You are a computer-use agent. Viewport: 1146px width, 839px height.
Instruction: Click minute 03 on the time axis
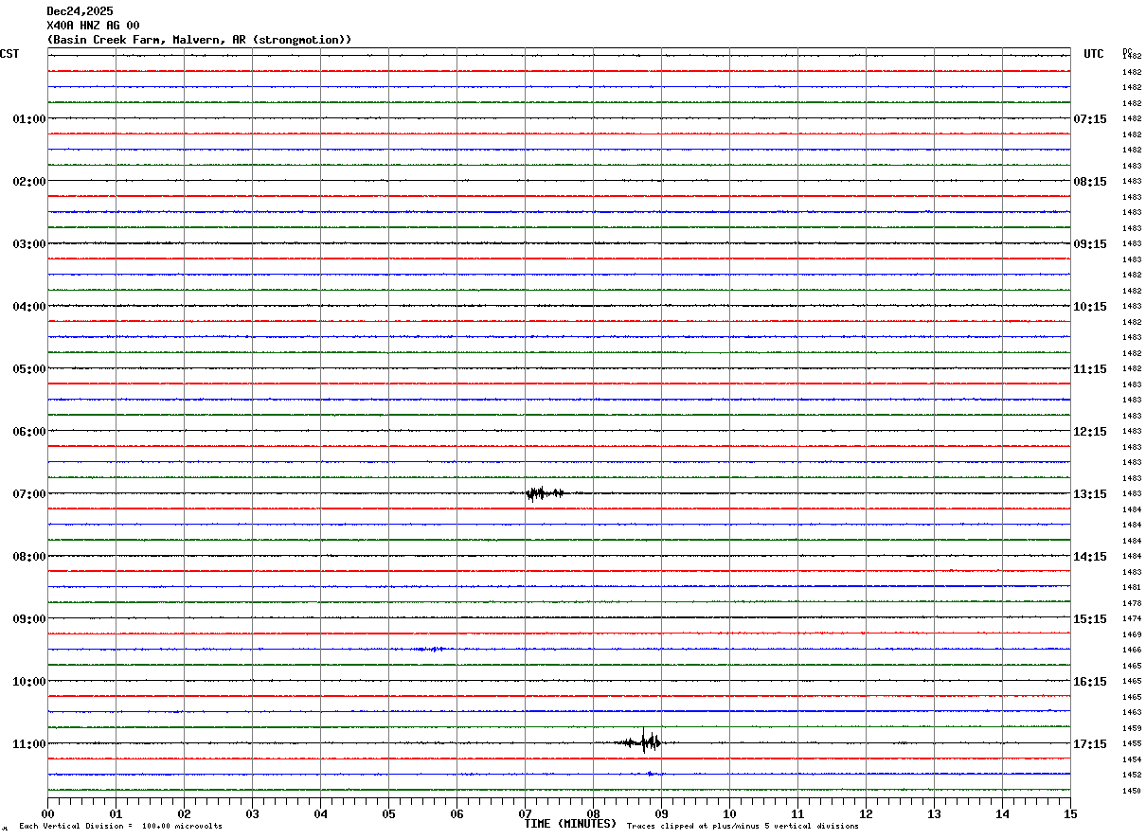[x=252, y=813]
